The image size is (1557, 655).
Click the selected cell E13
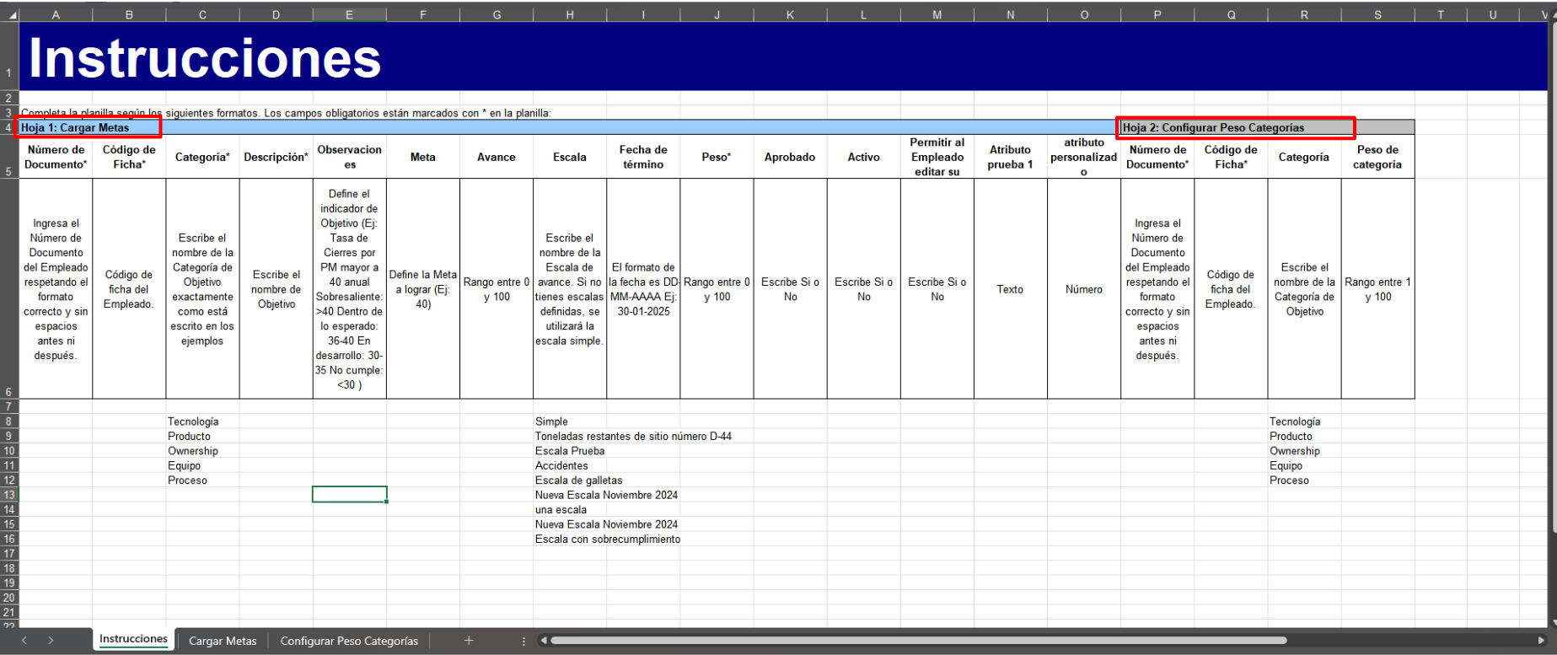point(349,494)
